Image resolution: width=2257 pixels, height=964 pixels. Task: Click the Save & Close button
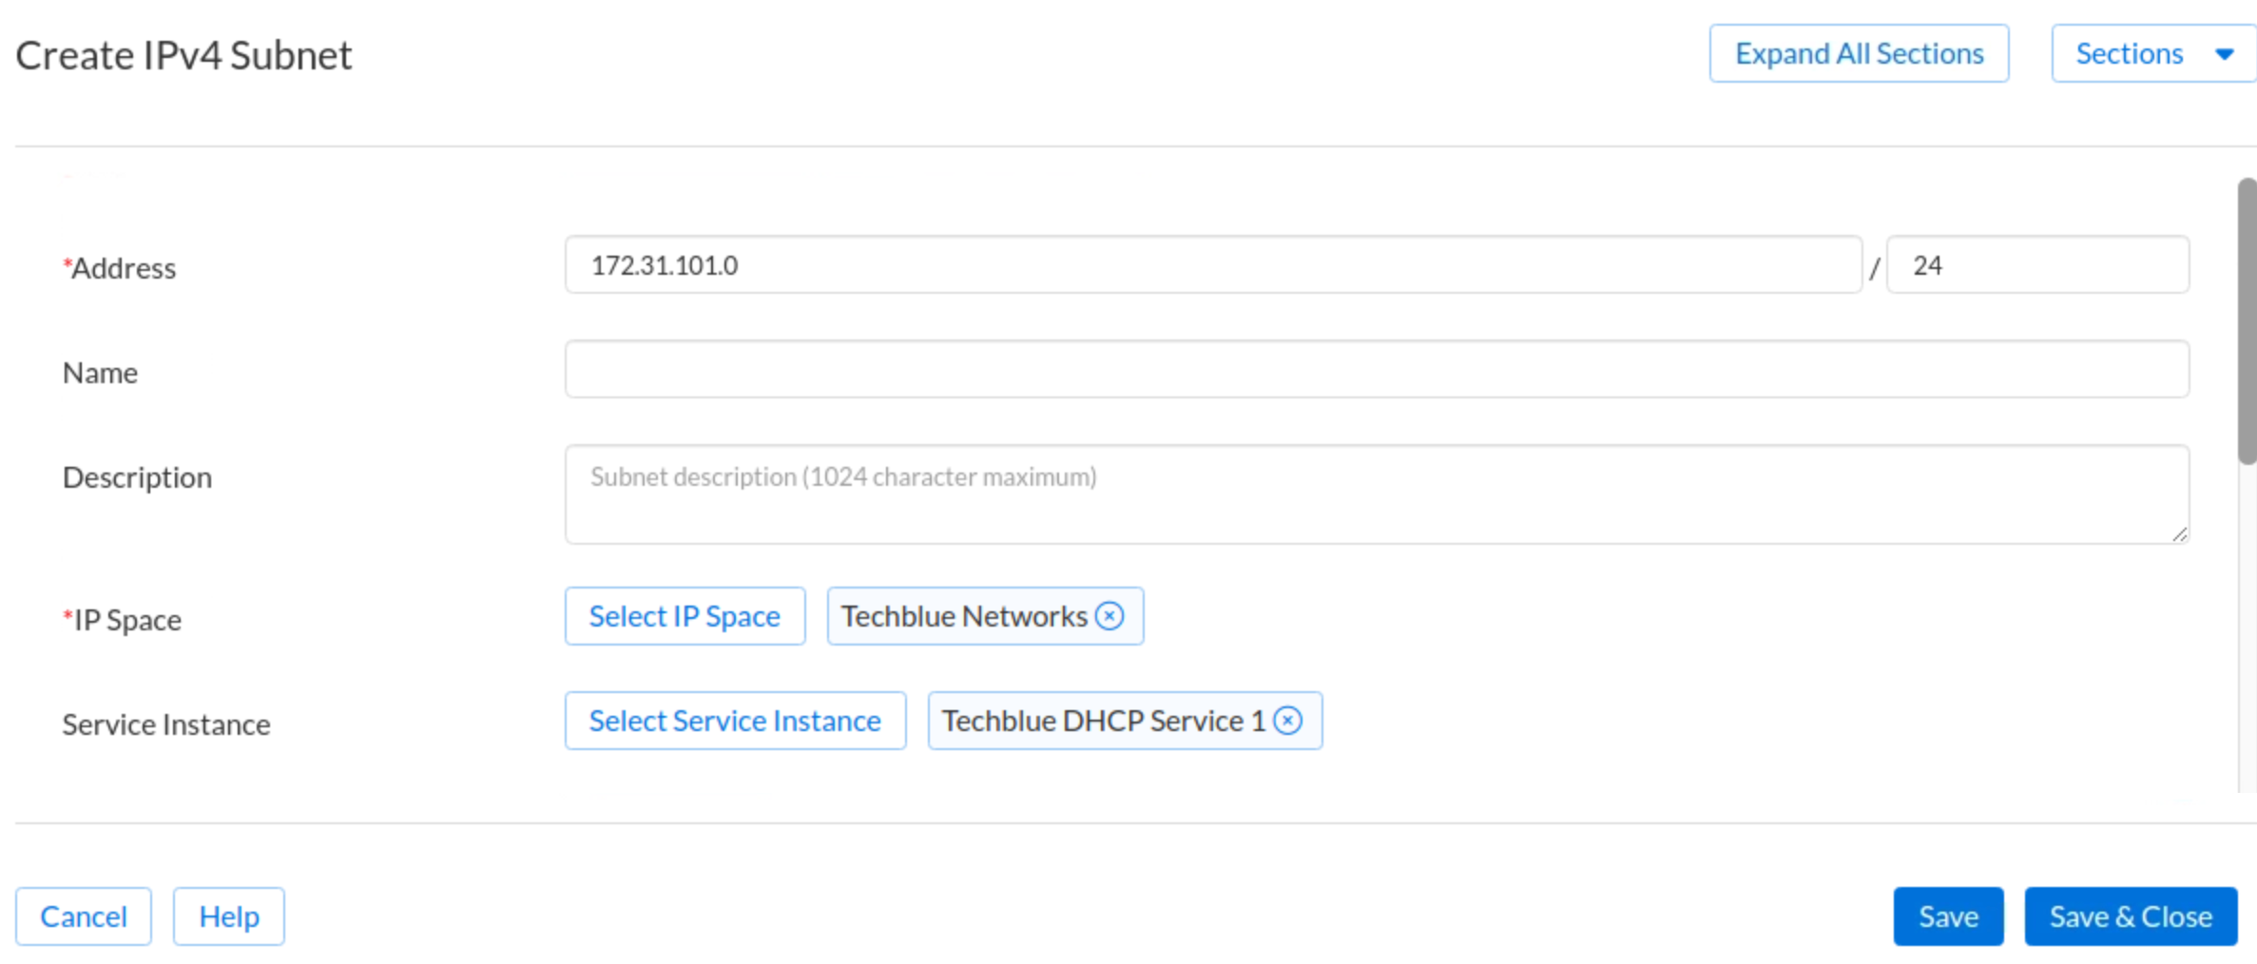click(x=2130, y=916)
